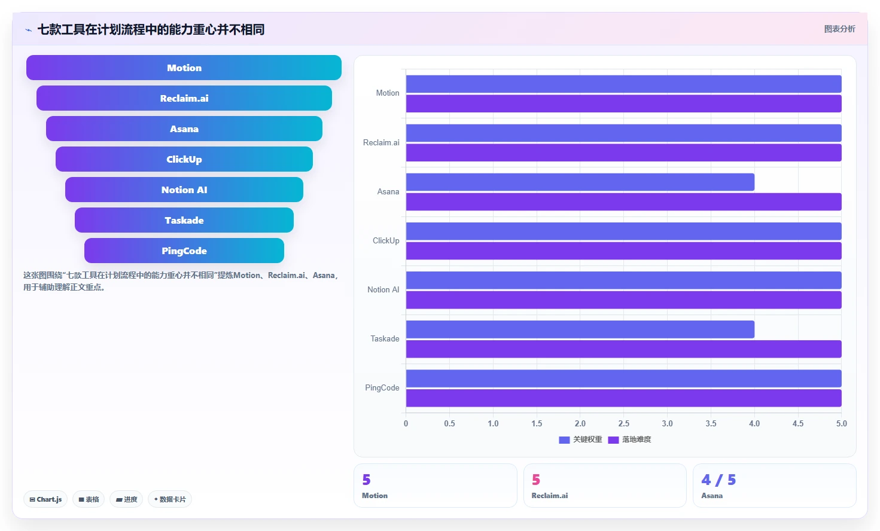Click the PingCode chart axis label
This screenshot has width=880, height=531.
(x=382, y=387)
